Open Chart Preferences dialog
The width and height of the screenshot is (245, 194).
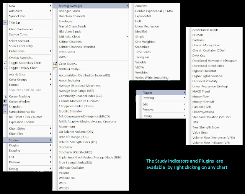[x=22, y=29]
